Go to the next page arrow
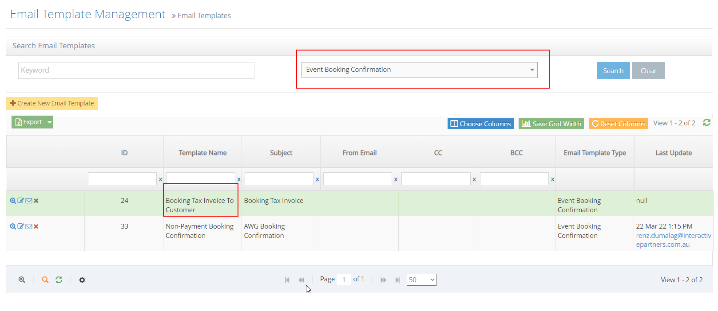718x311 pixels. coord(383,280)
